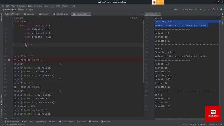Click the output.txt pane options icon

(219, 14)
